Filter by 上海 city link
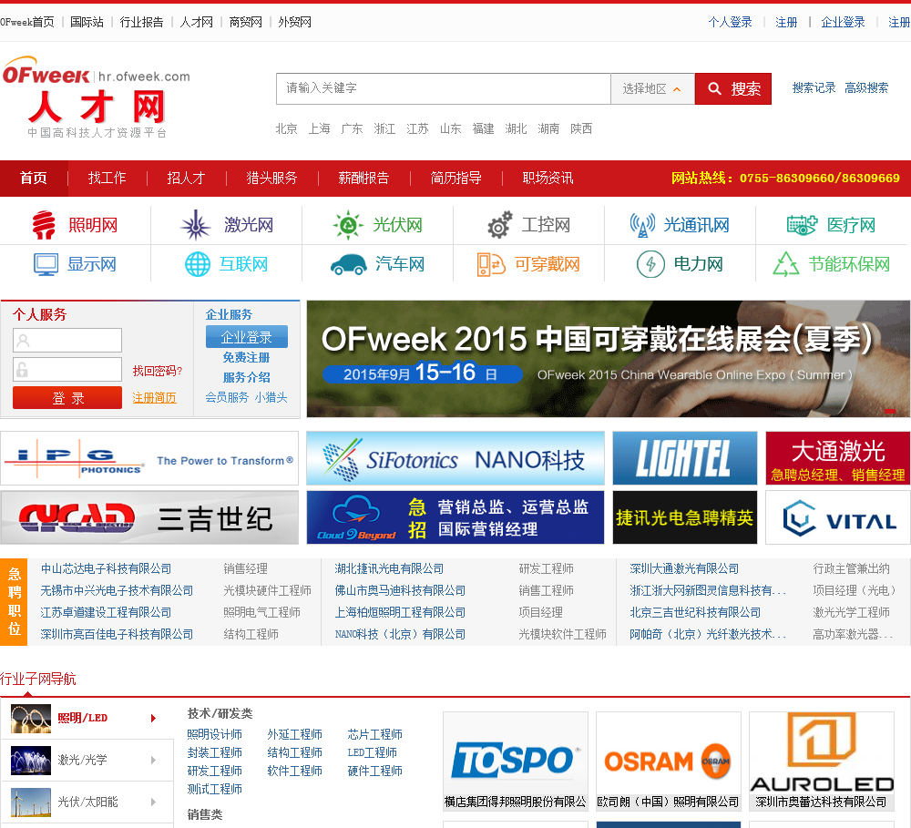The image size is (911, 828). (x=319, y=128)
